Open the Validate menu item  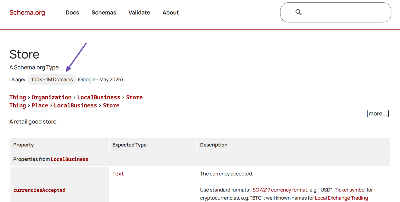point(139,13)
